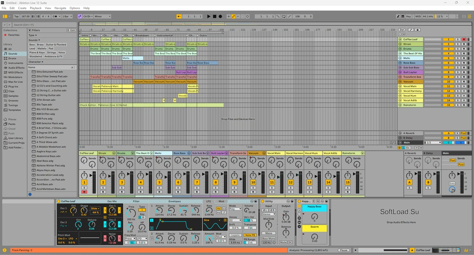474x255 pixels.
Task: Open the Drums category in browser
Action: click(x=12, y=58)
